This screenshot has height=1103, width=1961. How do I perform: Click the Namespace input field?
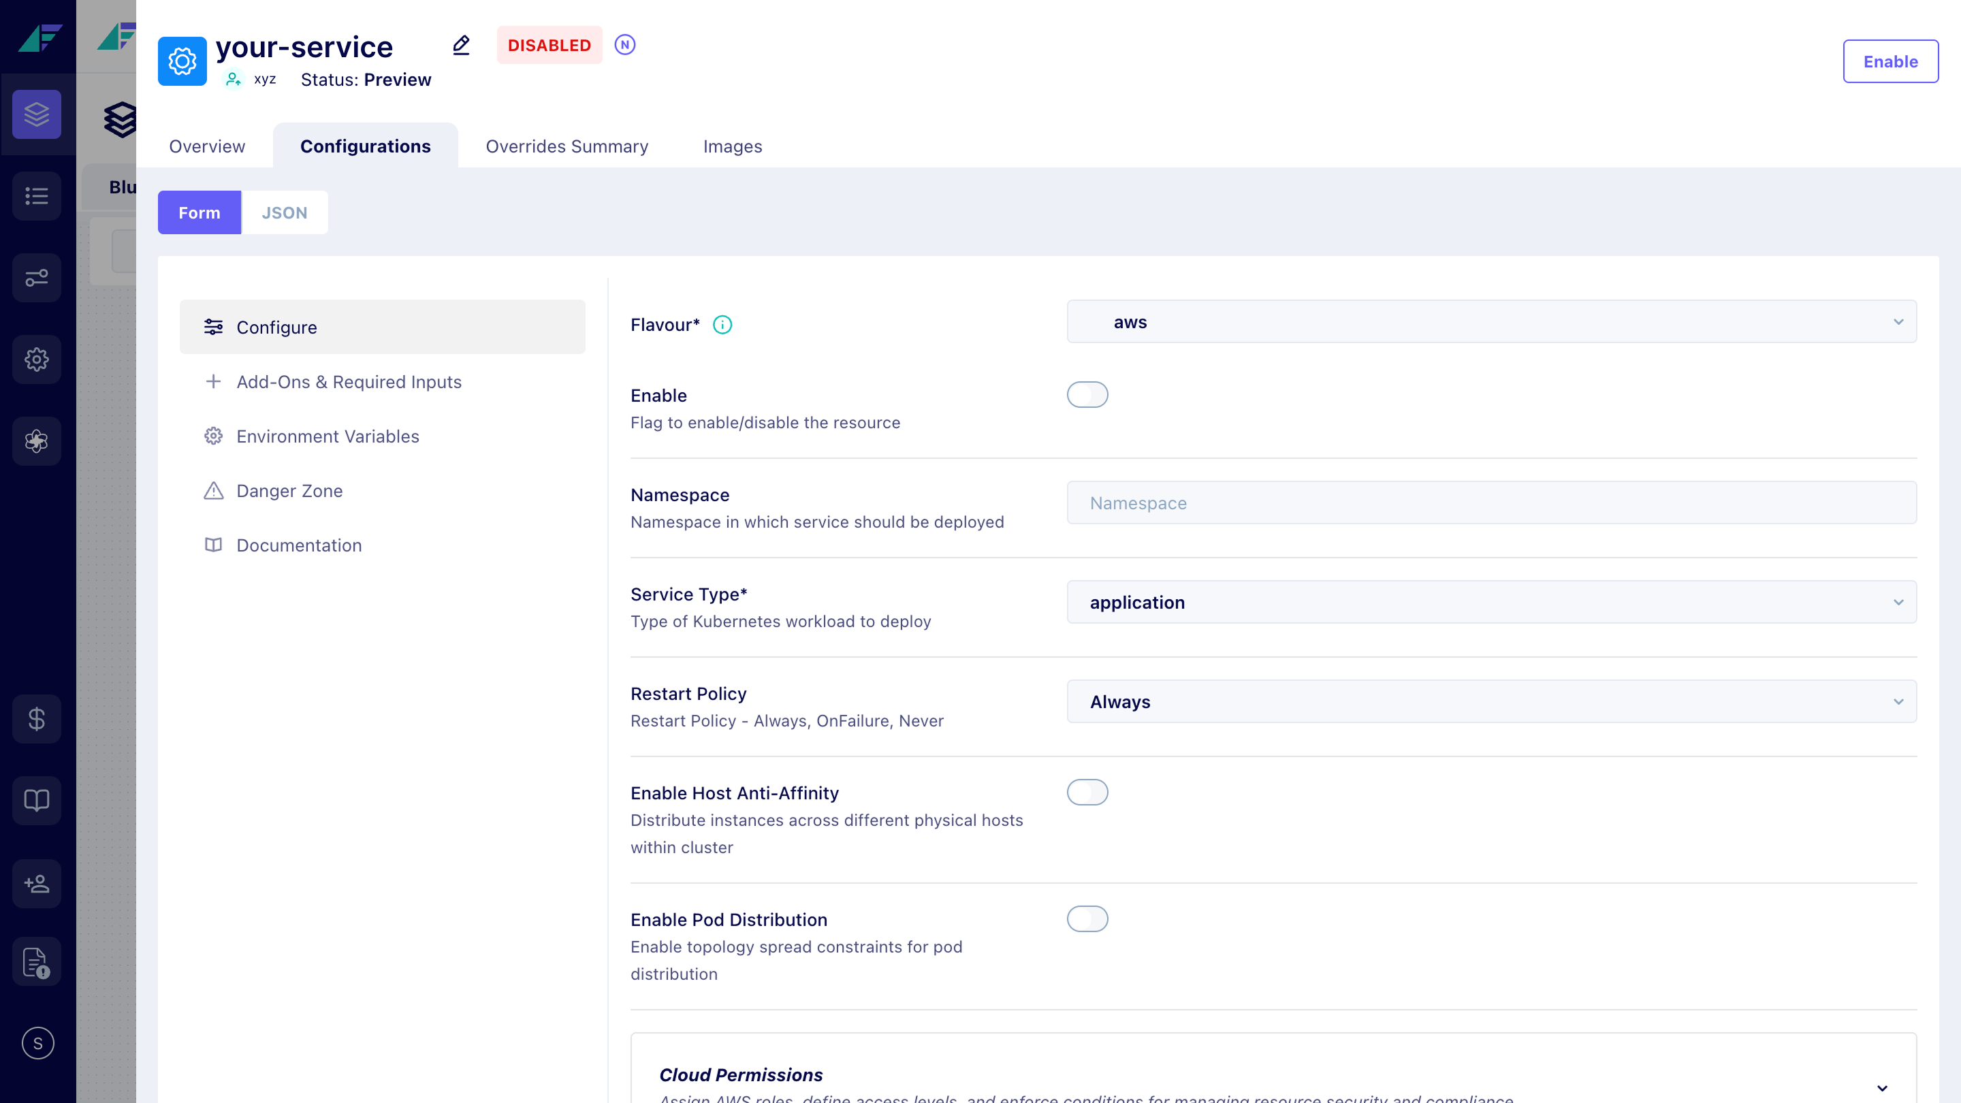pos(1490,502)
